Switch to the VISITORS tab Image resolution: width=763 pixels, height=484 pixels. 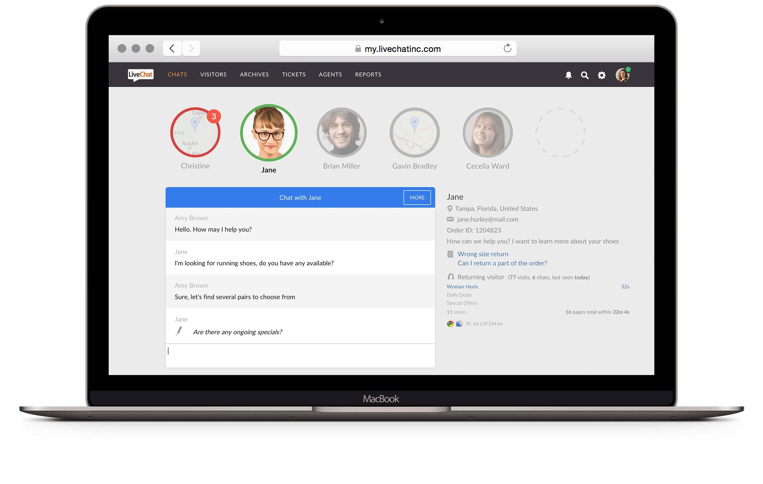213,75
